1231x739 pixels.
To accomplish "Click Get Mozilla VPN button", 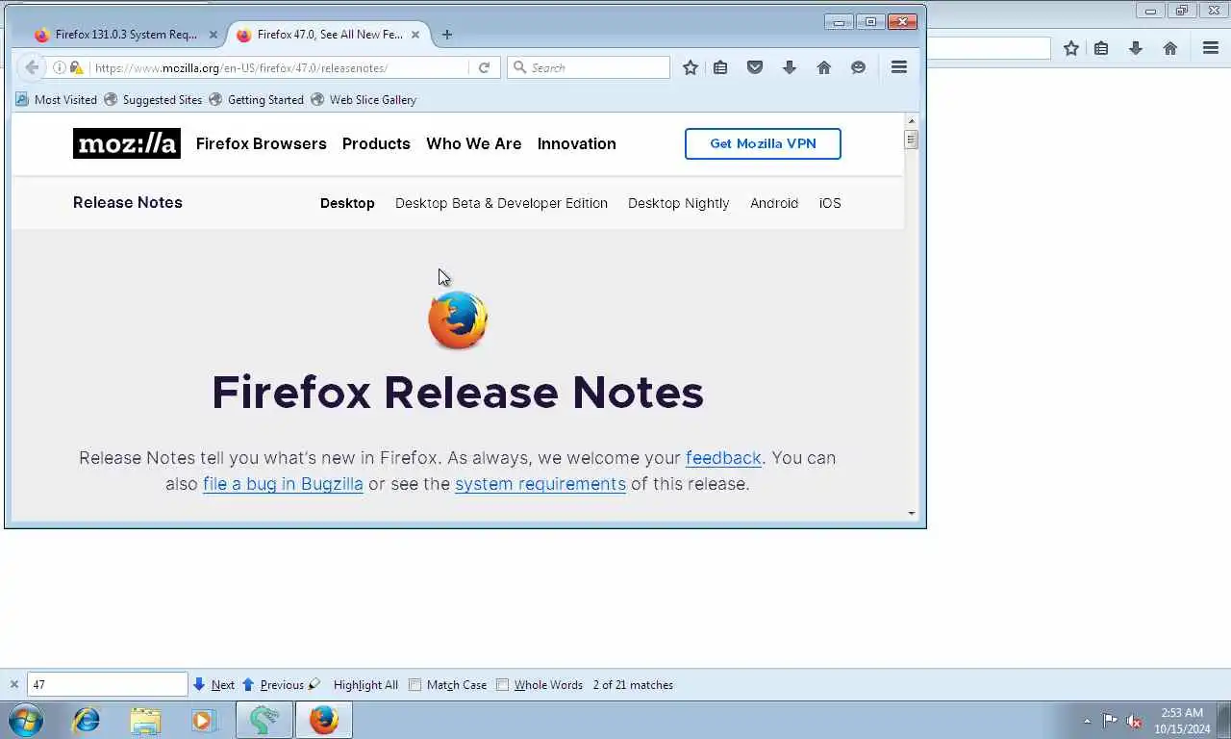I will click(x=763, y=143).
